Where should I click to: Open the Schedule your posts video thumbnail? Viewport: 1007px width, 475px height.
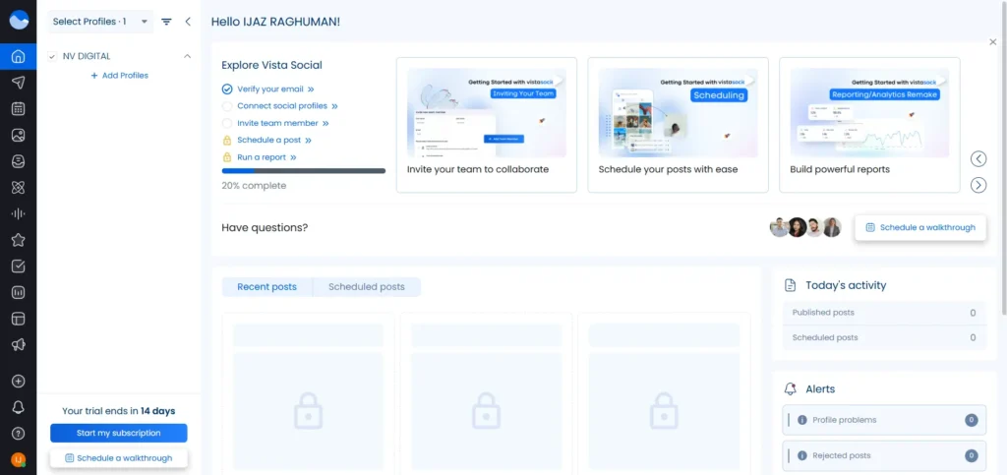[678, 113]
